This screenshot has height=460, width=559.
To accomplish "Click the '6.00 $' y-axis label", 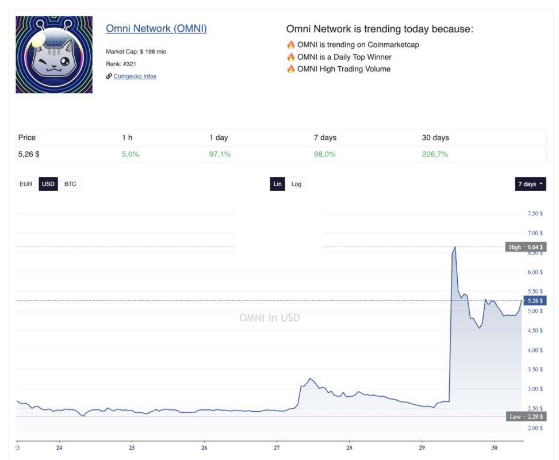I will click(535, 272).
